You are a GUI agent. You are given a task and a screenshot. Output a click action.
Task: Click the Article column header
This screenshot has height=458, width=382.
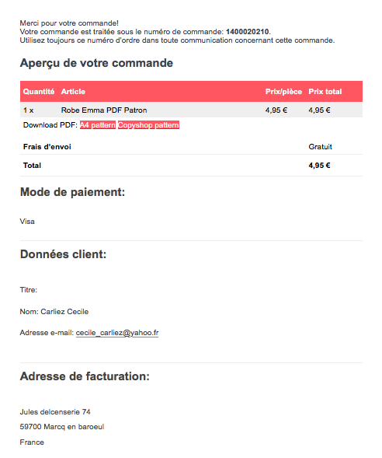click(x=73, y=92)
